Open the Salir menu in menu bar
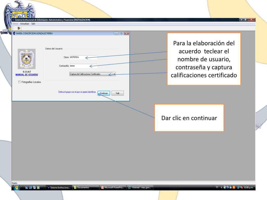The image size is (267, 200). [x=33, y=24]
